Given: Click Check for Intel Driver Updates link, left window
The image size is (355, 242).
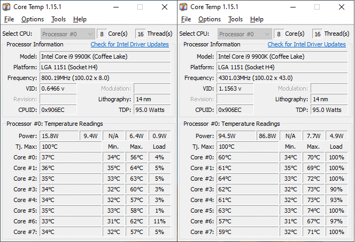Looking at the screenshot, I should [x=130, y=44].
